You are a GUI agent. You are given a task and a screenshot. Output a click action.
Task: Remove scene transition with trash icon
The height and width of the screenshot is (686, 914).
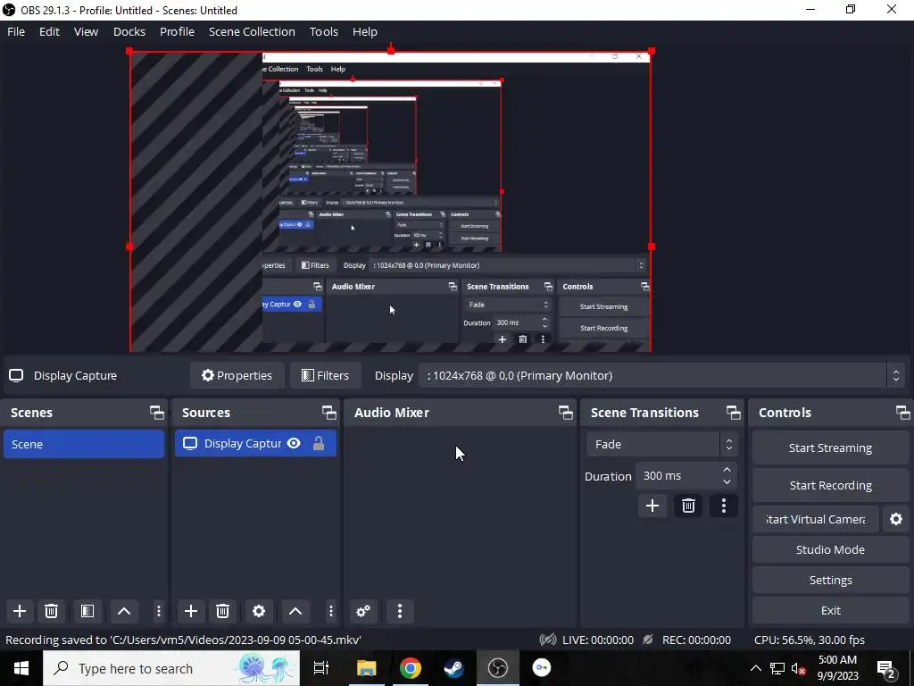[x=688, y=506]
